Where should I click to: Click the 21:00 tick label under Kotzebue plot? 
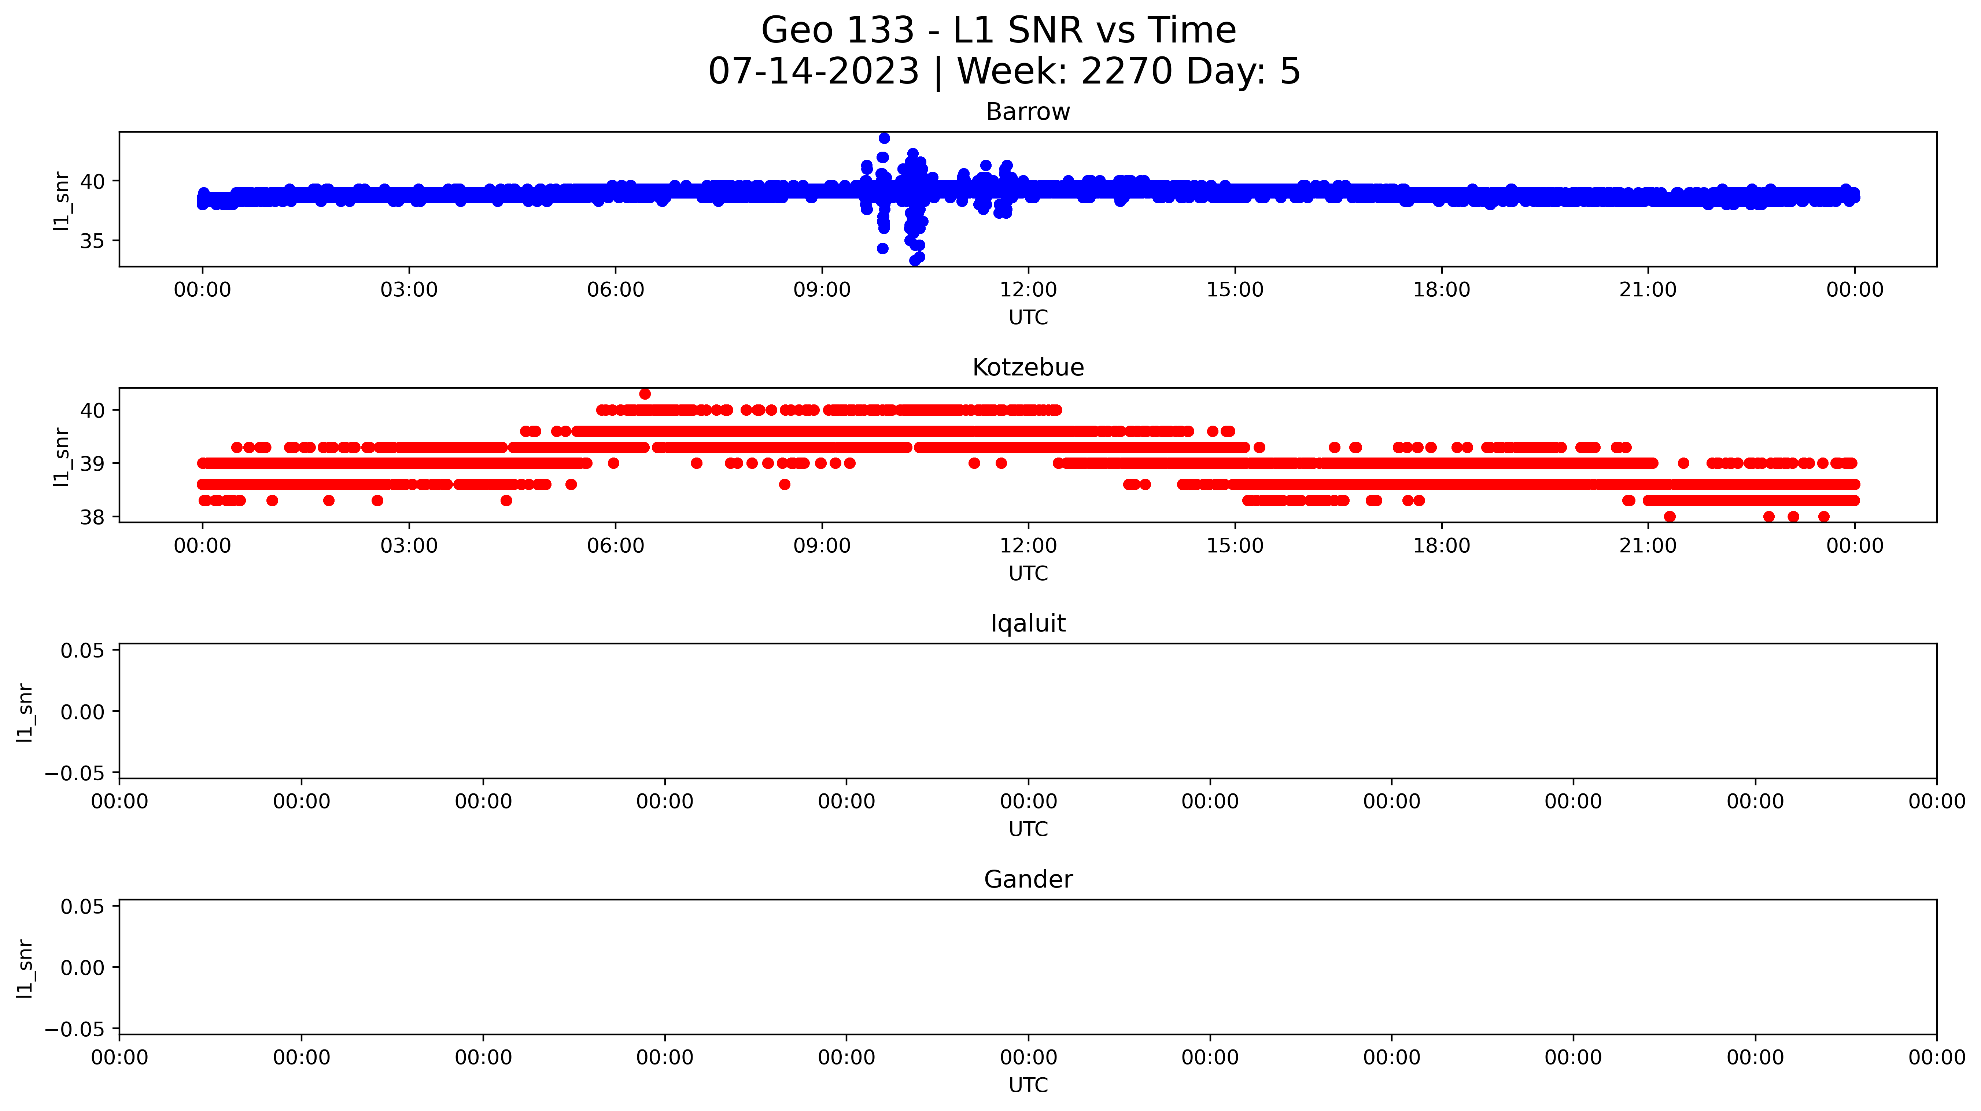[1648, 546]
